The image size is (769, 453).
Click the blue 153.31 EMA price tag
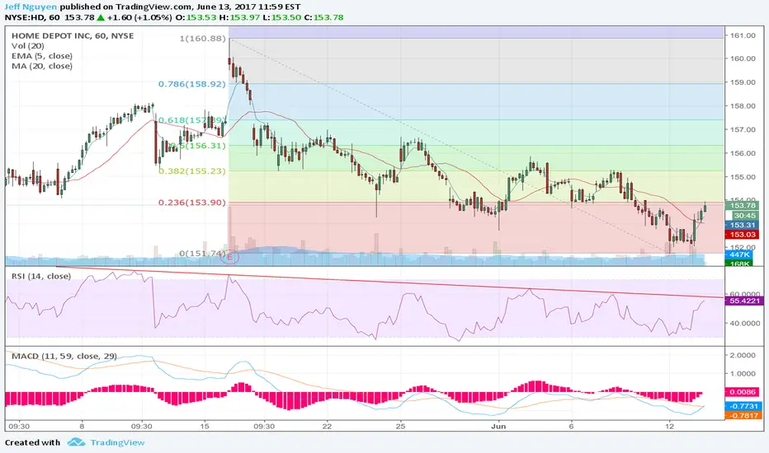[x=743, y=226]
